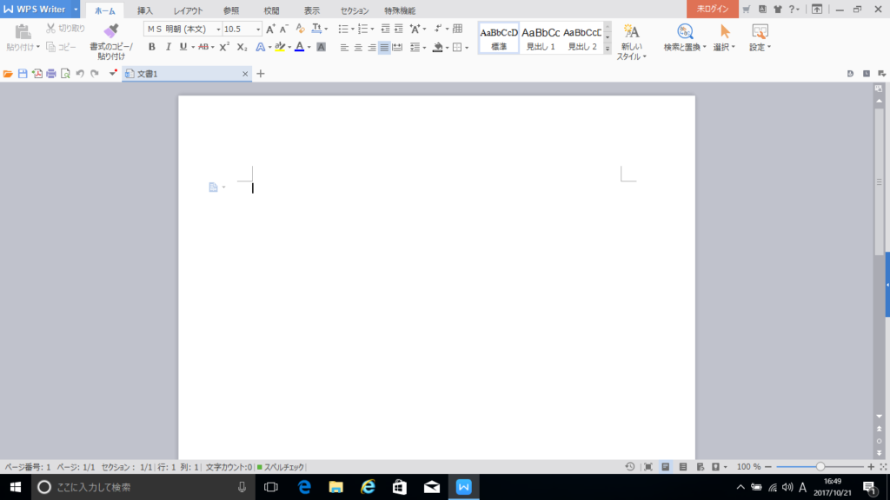890x500 pixels.
Task: Switch to the 挿入 ribbon tab
Action: 145,11
